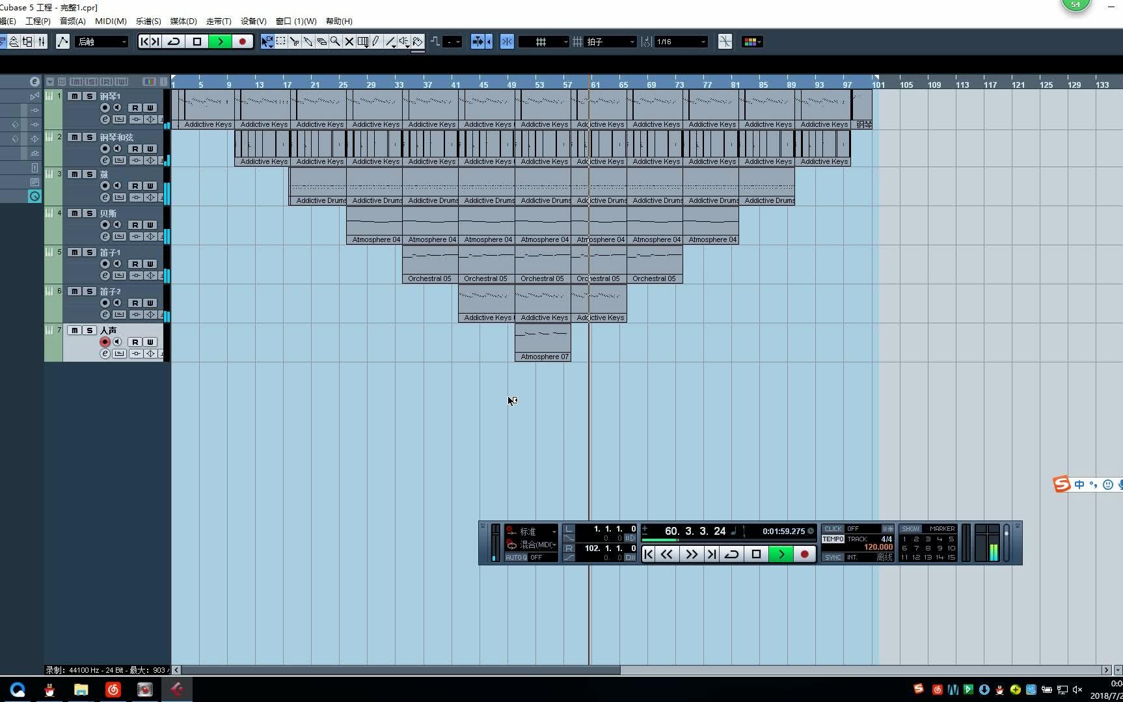
Task: Toggle CLICK metronome on transport panel
Action: coord(833,529)
